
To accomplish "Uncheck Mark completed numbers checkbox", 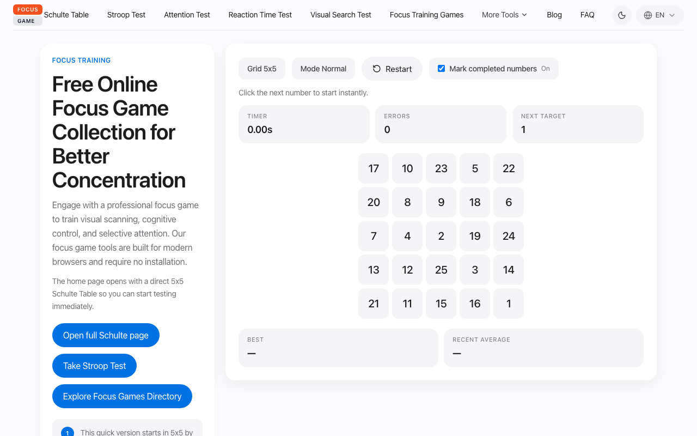I will coord(442,69).
